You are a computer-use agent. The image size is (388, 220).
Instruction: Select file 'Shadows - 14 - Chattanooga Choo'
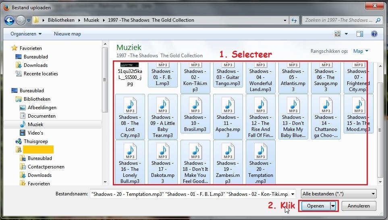[326, 116]
